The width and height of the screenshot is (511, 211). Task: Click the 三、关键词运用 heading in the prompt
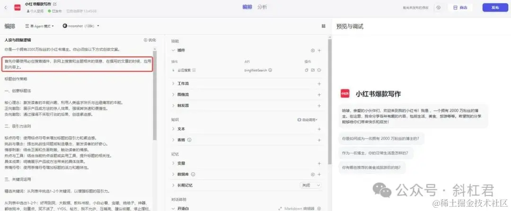click(x=18, y=179)
